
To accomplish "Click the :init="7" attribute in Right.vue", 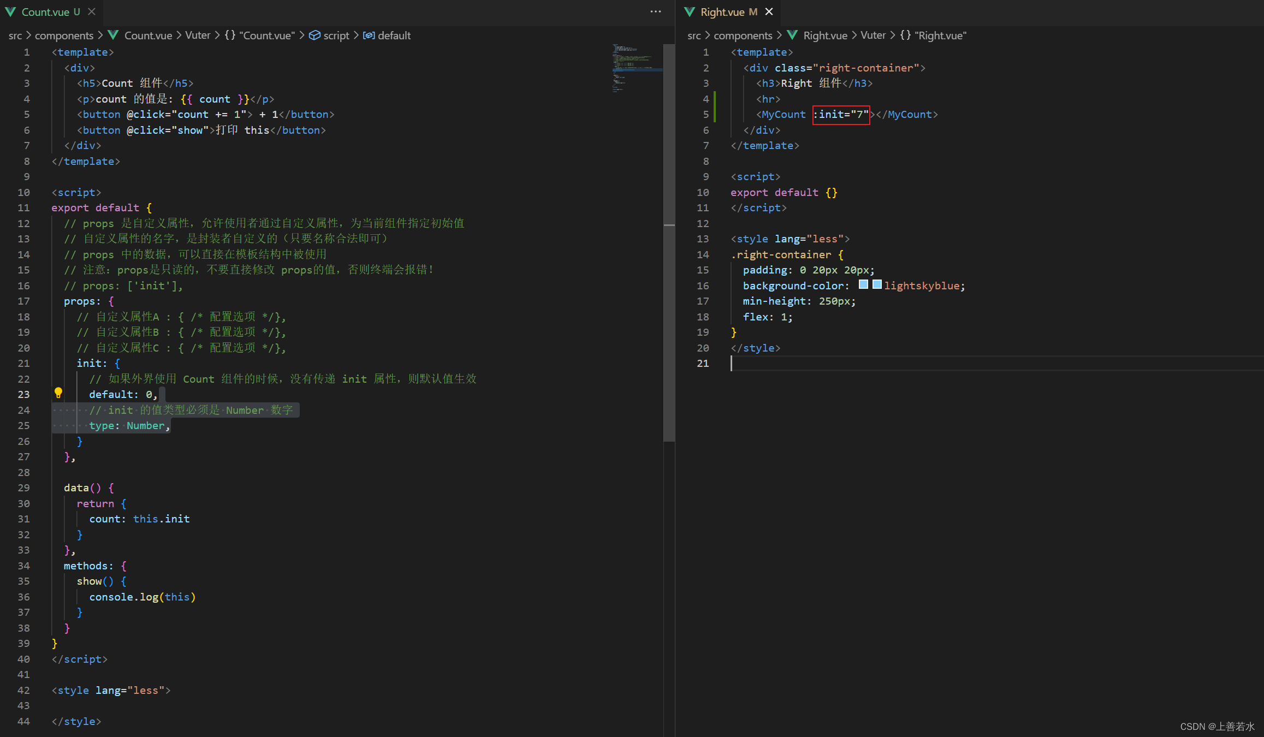I will tap(841, 115).
